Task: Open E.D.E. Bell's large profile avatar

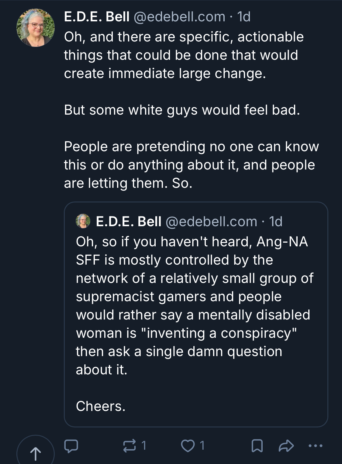Action: [x=36, y=27]
